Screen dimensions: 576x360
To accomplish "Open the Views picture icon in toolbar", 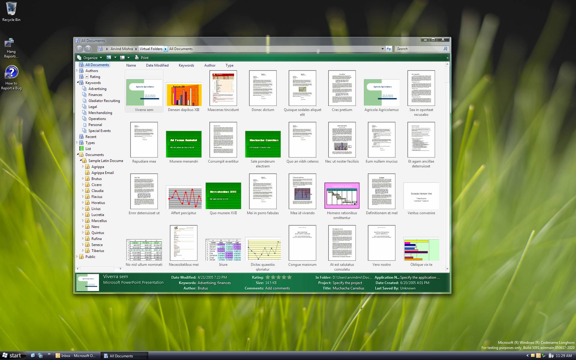I will 109,58.
